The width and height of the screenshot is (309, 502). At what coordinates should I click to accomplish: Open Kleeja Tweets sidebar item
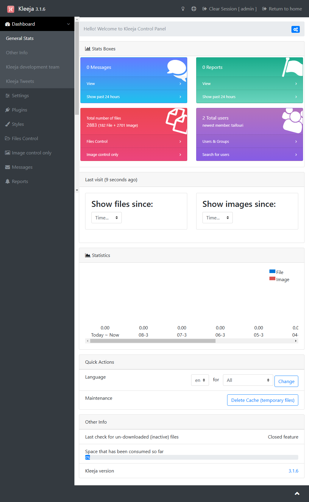click(x=37, y=81)
